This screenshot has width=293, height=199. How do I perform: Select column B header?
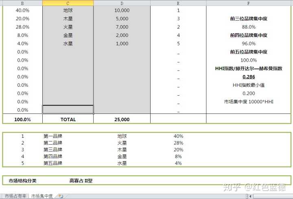point(22,3)
